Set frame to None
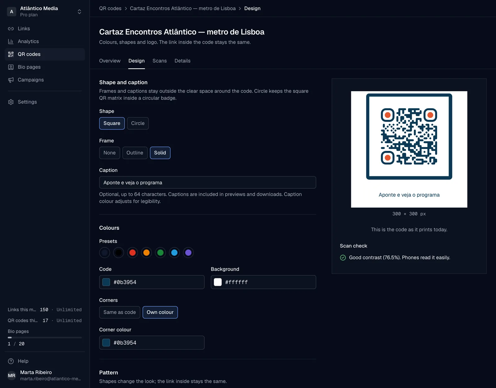Viewport: 496px width, 388px height. tap(109, 153)
